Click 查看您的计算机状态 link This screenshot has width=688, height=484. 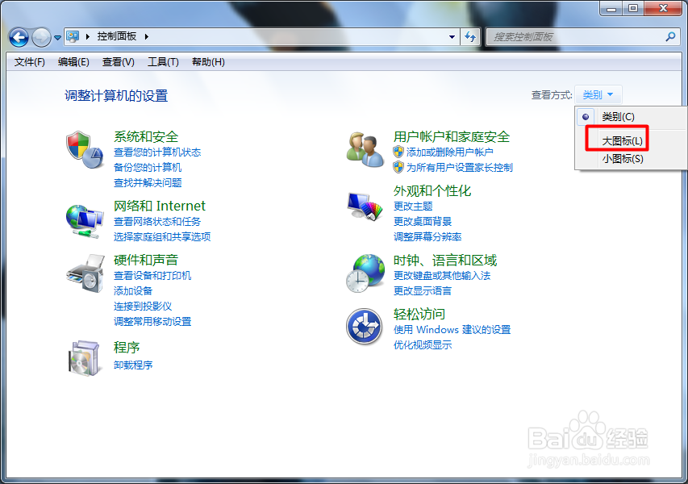[x=157, y=152]
